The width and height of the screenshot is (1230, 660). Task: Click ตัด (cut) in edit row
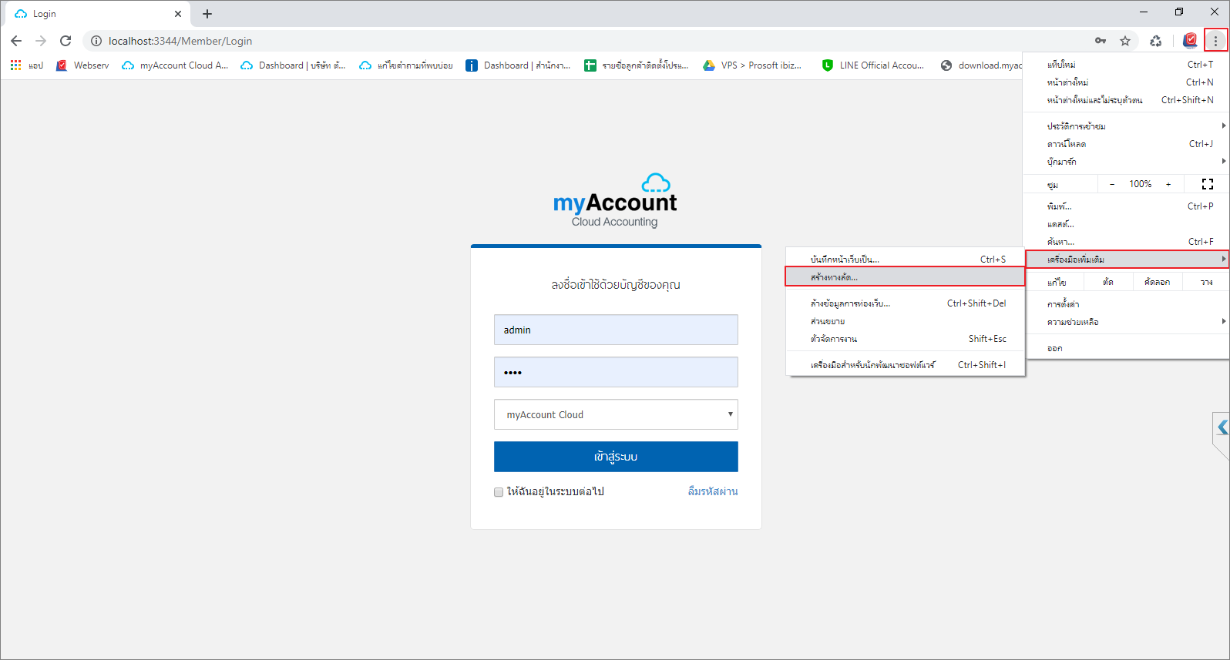click(x=1108, y=283)
